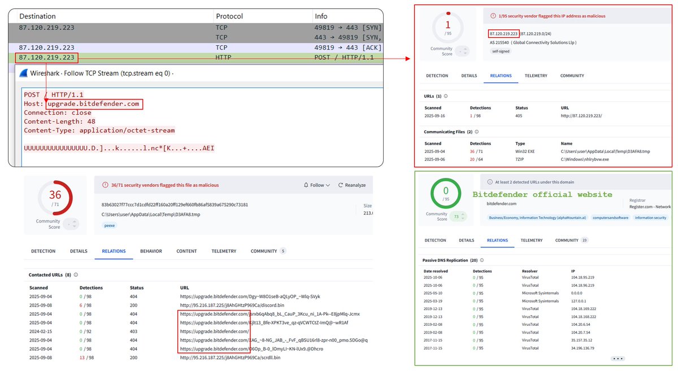Click the 87.120.219.0/24 network range
Screen dimensions: 678x371
(534, 34)
